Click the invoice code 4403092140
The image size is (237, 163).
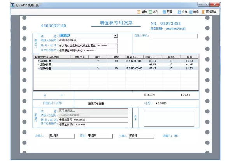pyautogui.click(x=53, y=26)
